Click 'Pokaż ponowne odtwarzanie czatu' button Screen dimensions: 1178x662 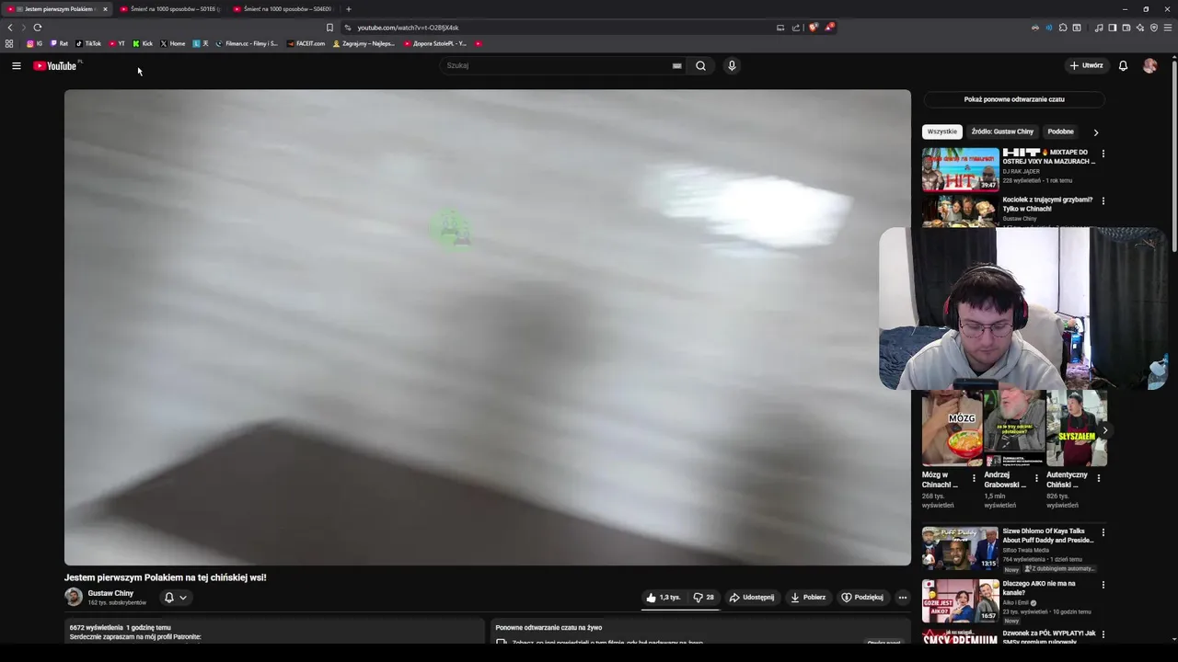click(1014, 99)
